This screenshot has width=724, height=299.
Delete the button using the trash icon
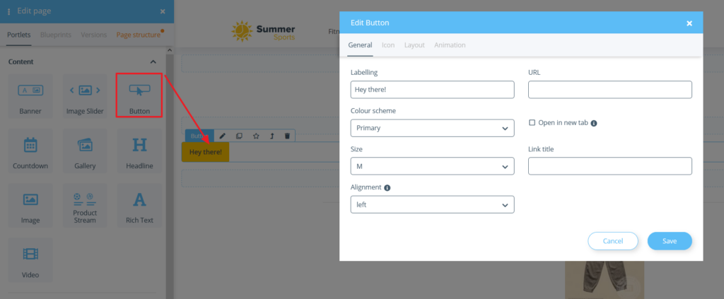(x=287, y=136)
